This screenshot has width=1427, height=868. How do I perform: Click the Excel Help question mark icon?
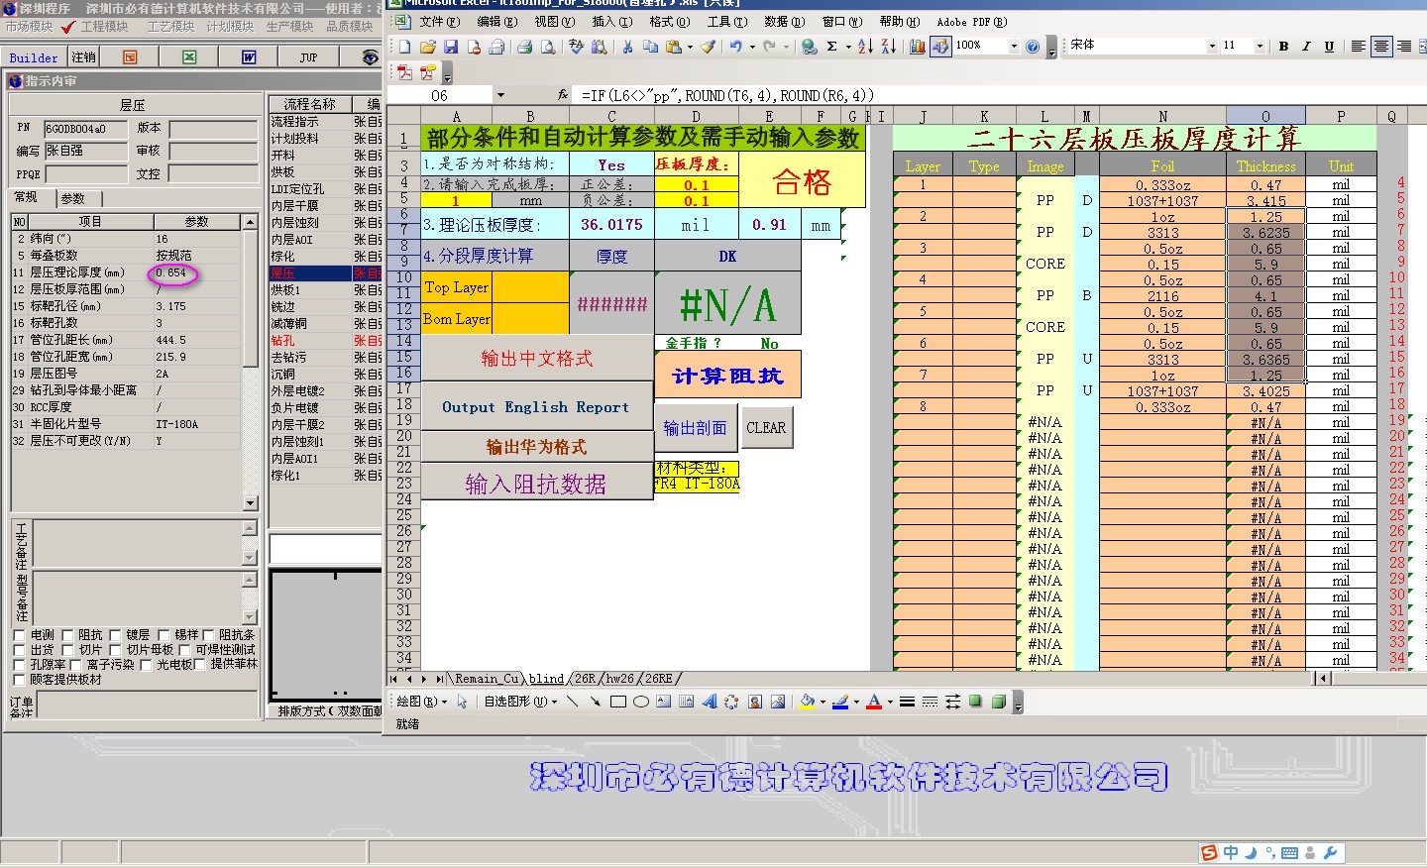tap(1033, 46)
